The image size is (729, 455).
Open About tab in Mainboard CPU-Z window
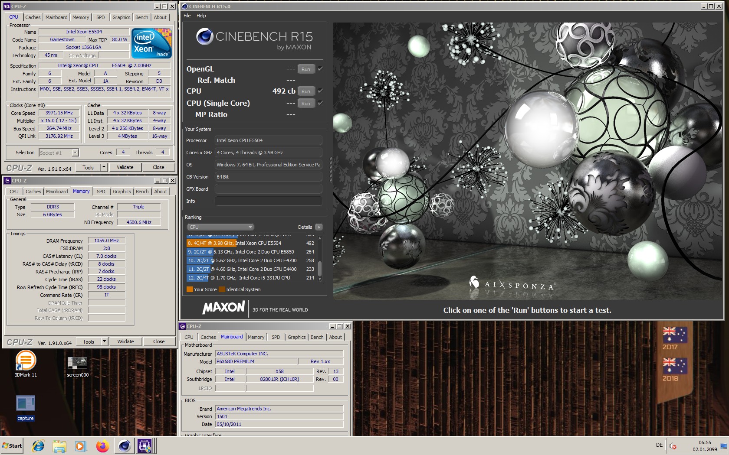(335, 337)
